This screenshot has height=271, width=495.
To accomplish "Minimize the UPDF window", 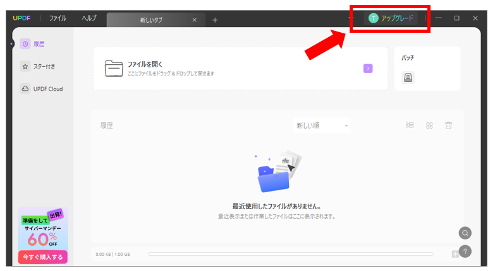I will [438, 18].
